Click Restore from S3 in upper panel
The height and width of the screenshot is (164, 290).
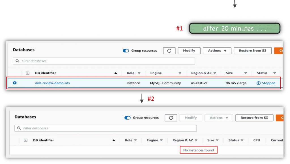pos(253,51)
